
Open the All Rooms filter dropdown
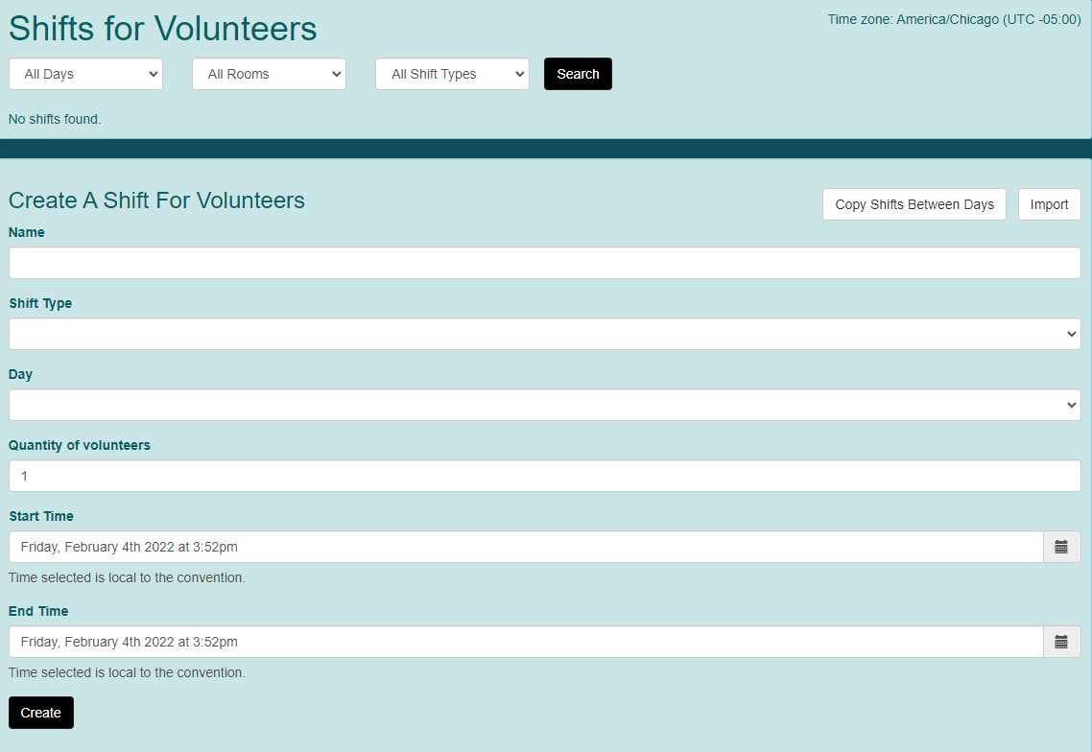[x=269, y=74]
